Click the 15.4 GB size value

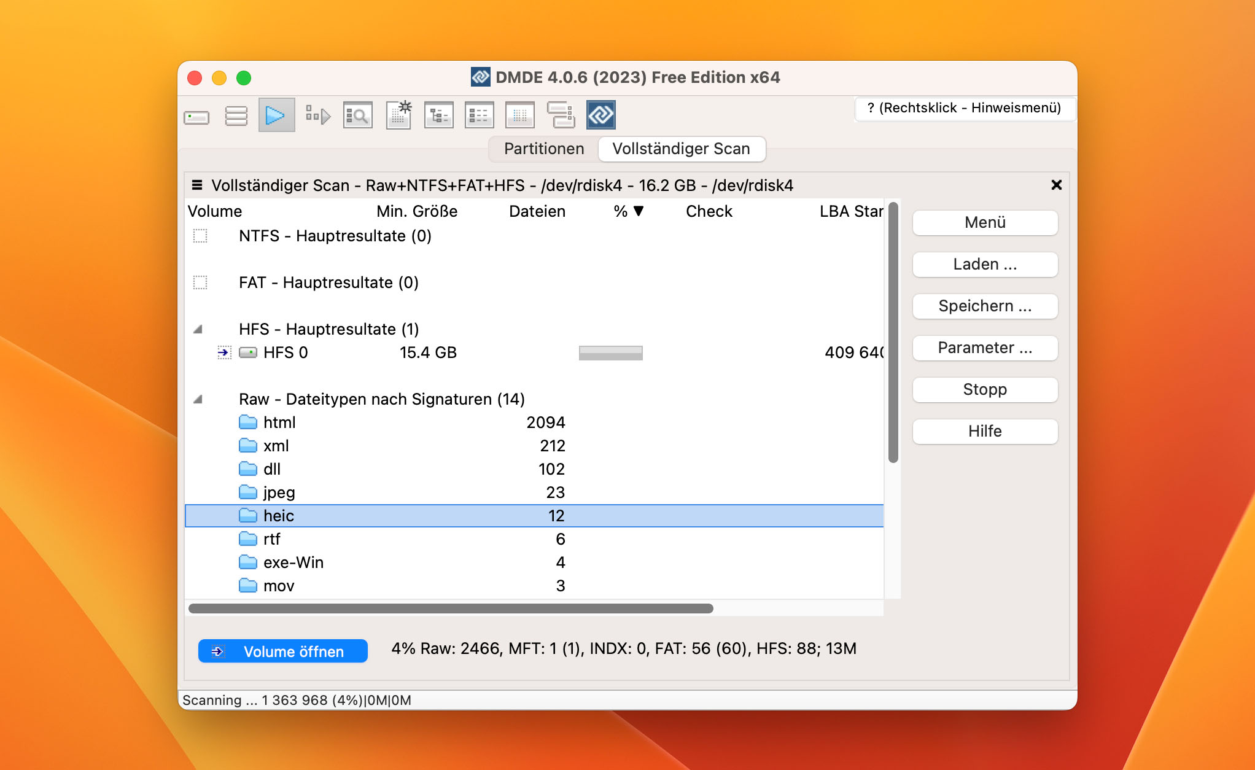tap(428, 352)
